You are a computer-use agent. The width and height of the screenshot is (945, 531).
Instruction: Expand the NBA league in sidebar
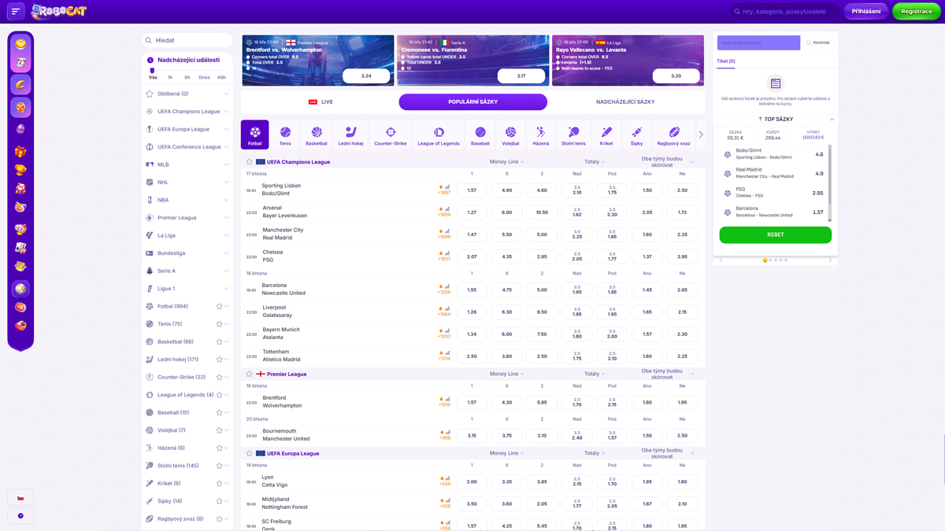226,200
